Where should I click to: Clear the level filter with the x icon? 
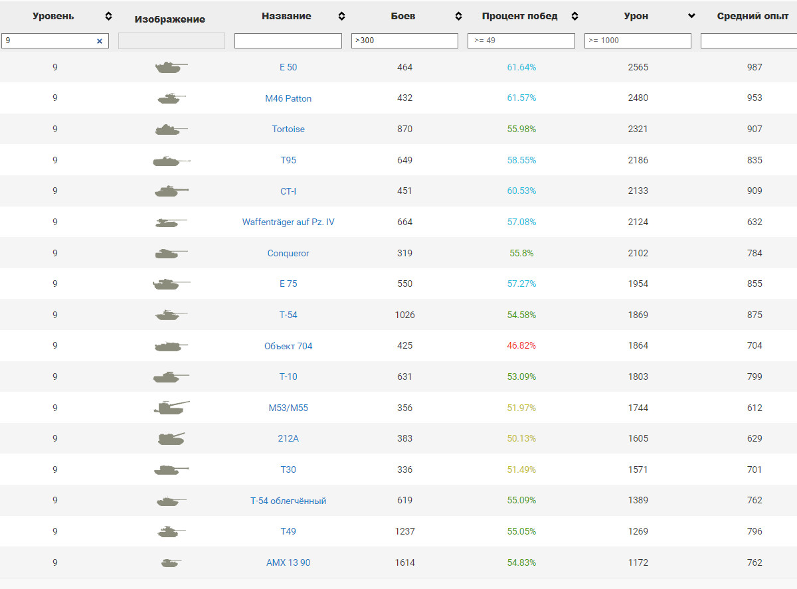point(100,41)
